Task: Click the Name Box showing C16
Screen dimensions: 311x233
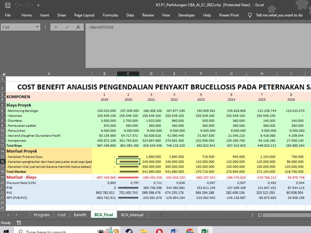Action: click(18, 27)
